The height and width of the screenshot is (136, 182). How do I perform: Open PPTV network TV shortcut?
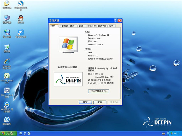coord(6,105)
